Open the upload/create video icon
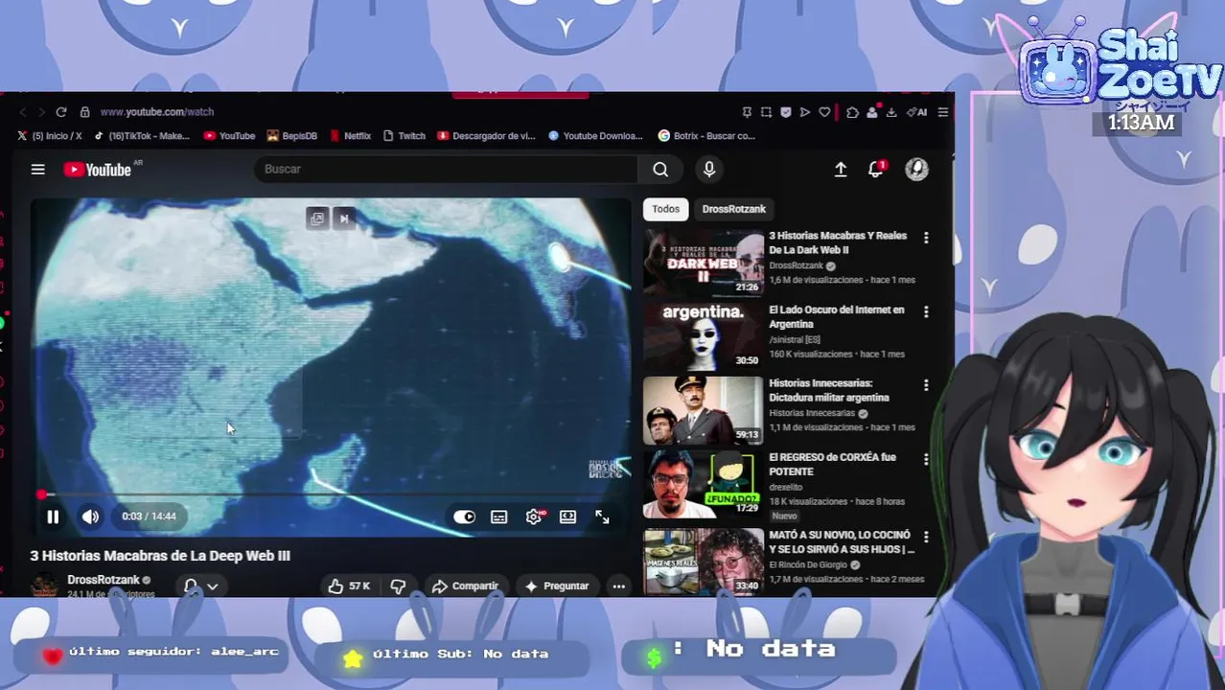 pyautogui.click(x=841, y=170)
